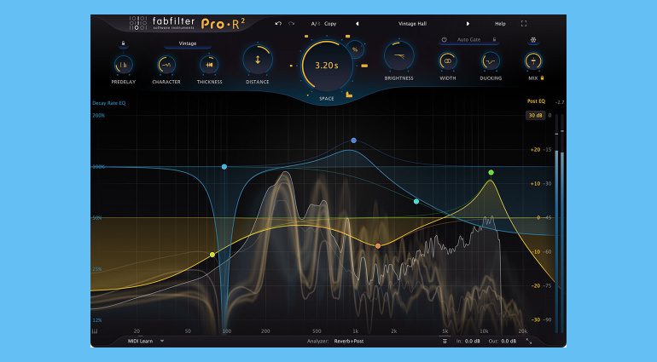Toggle the piano keyboard display icon
Image resolution: width=657 pixels, height=362 pixels.
(95, 331)
